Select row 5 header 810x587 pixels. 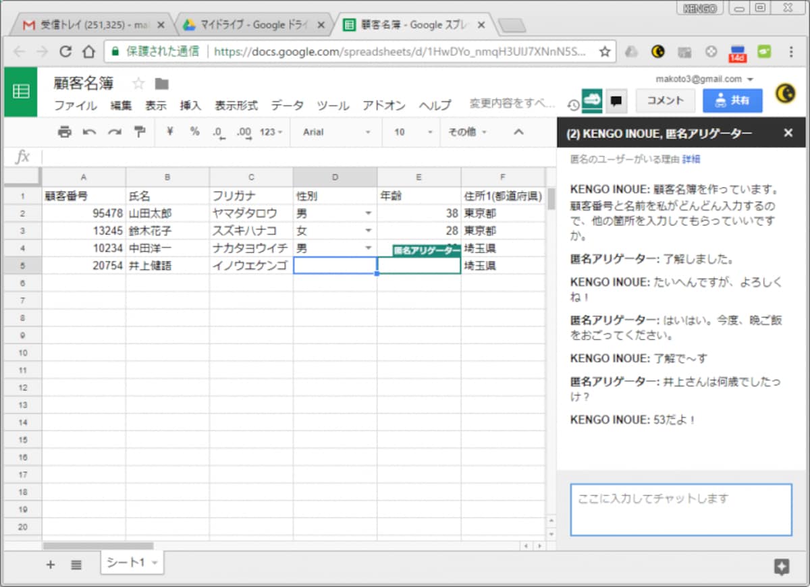tap(22, 266)
